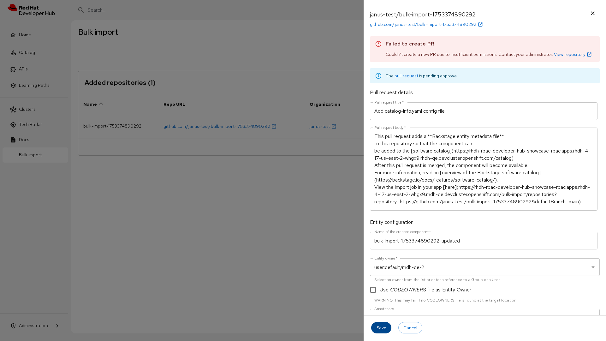Click the Red Hat Developer Hub logo
This screenshot has height=341, width=606.
[31, 10]
